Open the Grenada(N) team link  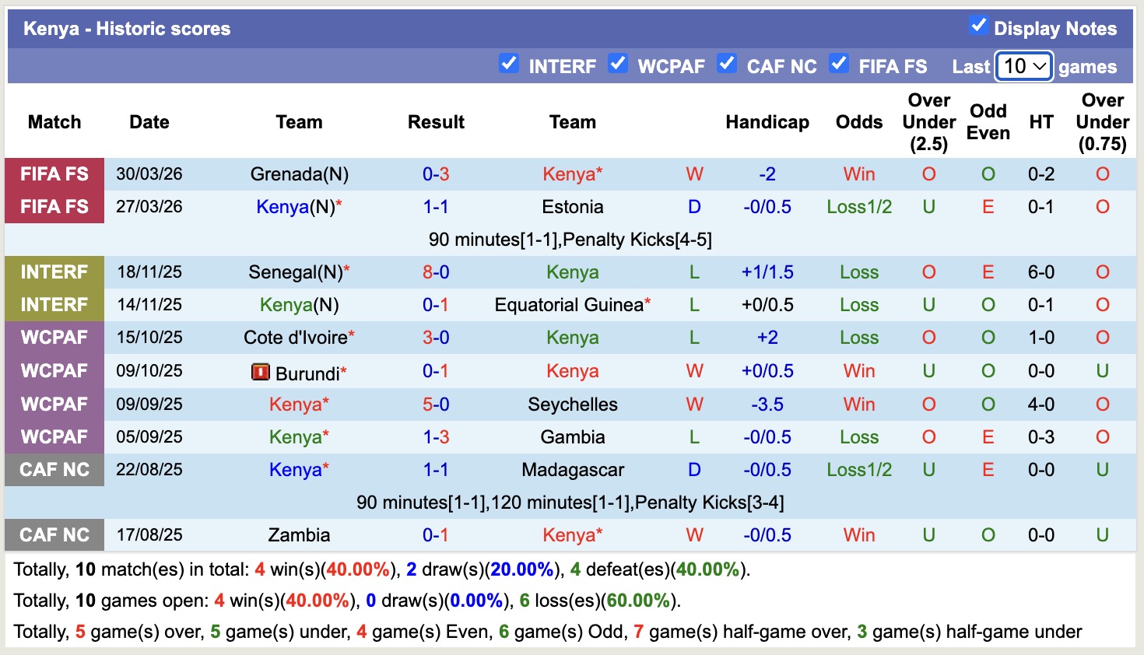click(x=299, y=174)
